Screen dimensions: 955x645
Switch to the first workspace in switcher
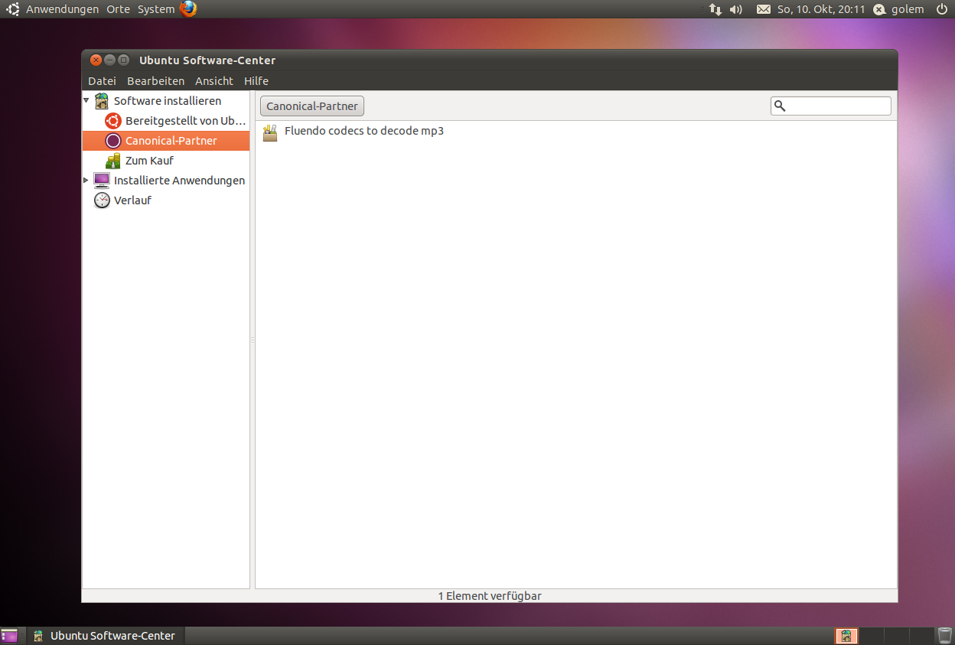(846, 636)
